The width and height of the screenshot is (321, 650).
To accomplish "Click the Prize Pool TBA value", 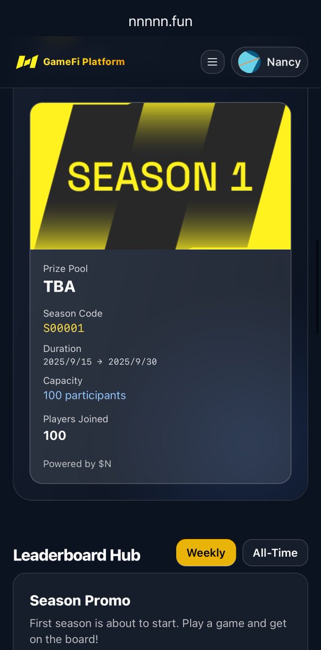I will coord(60,287).
